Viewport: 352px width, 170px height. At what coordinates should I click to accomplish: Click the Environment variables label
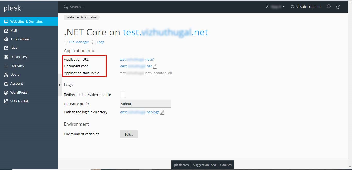click(x=81, y=134)
